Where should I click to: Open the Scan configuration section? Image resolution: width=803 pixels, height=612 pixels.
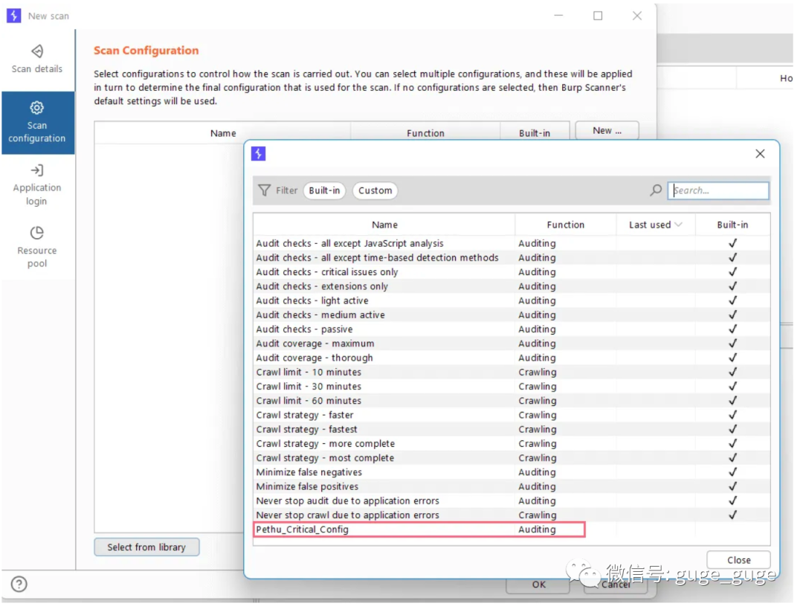tap(38, 123)
